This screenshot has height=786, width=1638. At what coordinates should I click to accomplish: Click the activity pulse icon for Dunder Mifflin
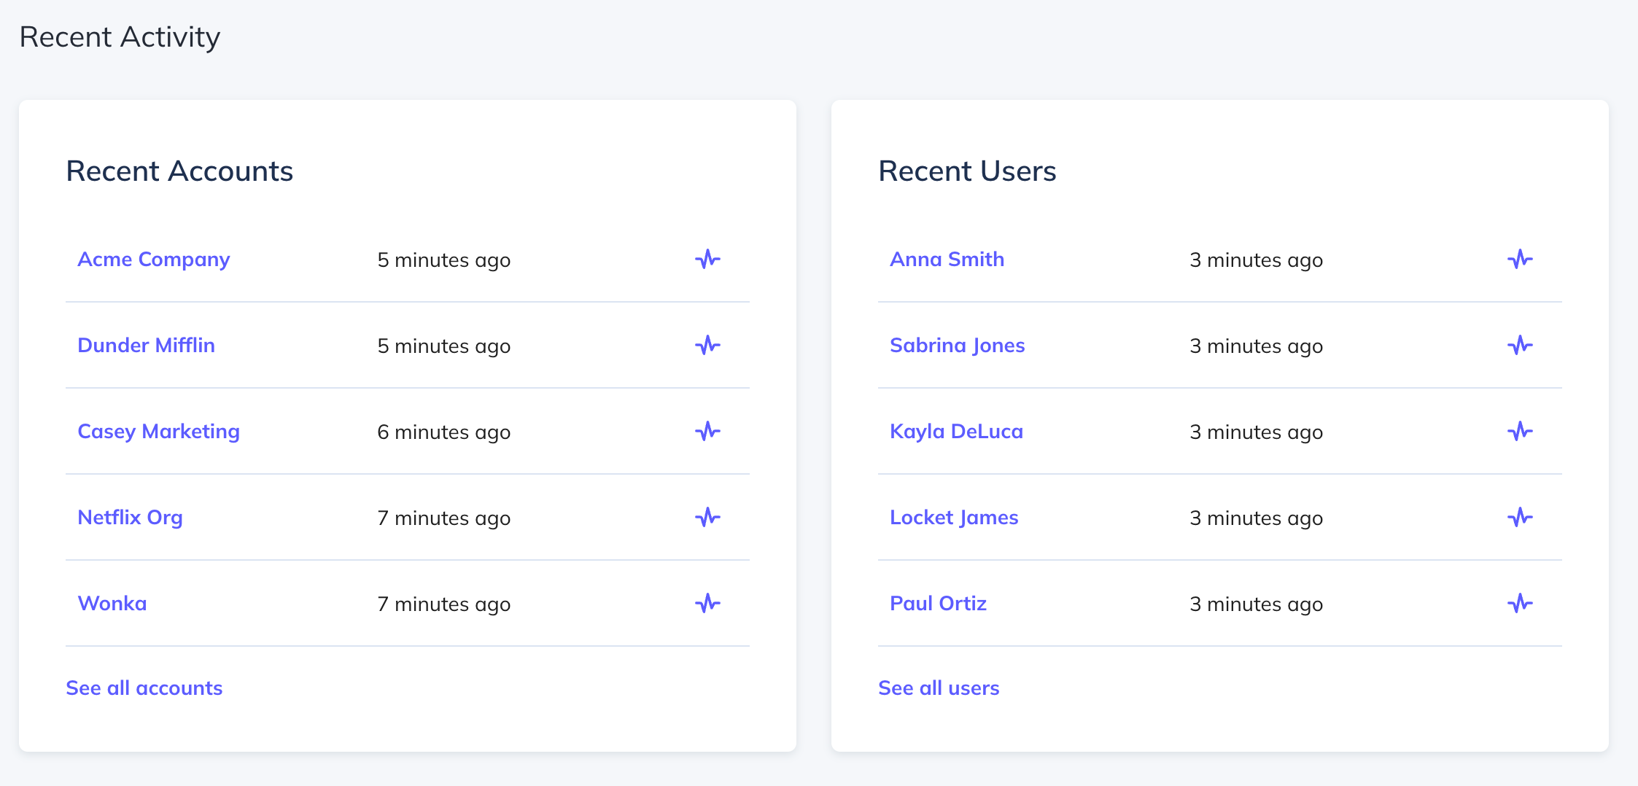(x=707, y=346)
